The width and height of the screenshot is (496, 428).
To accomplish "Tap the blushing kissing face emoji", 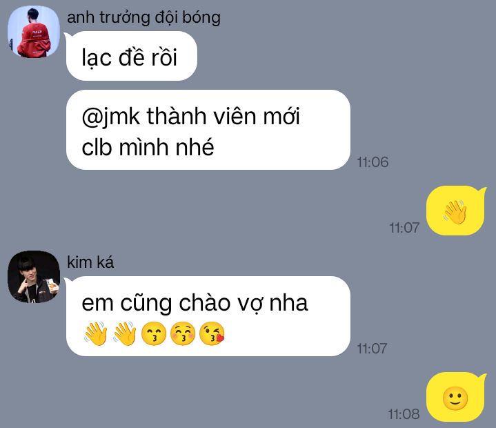I will [183, 333].
